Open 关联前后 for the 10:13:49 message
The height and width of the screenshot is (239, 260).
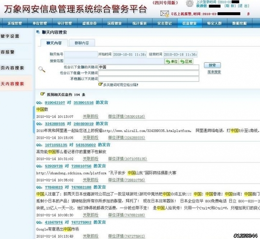pos(91,236)
